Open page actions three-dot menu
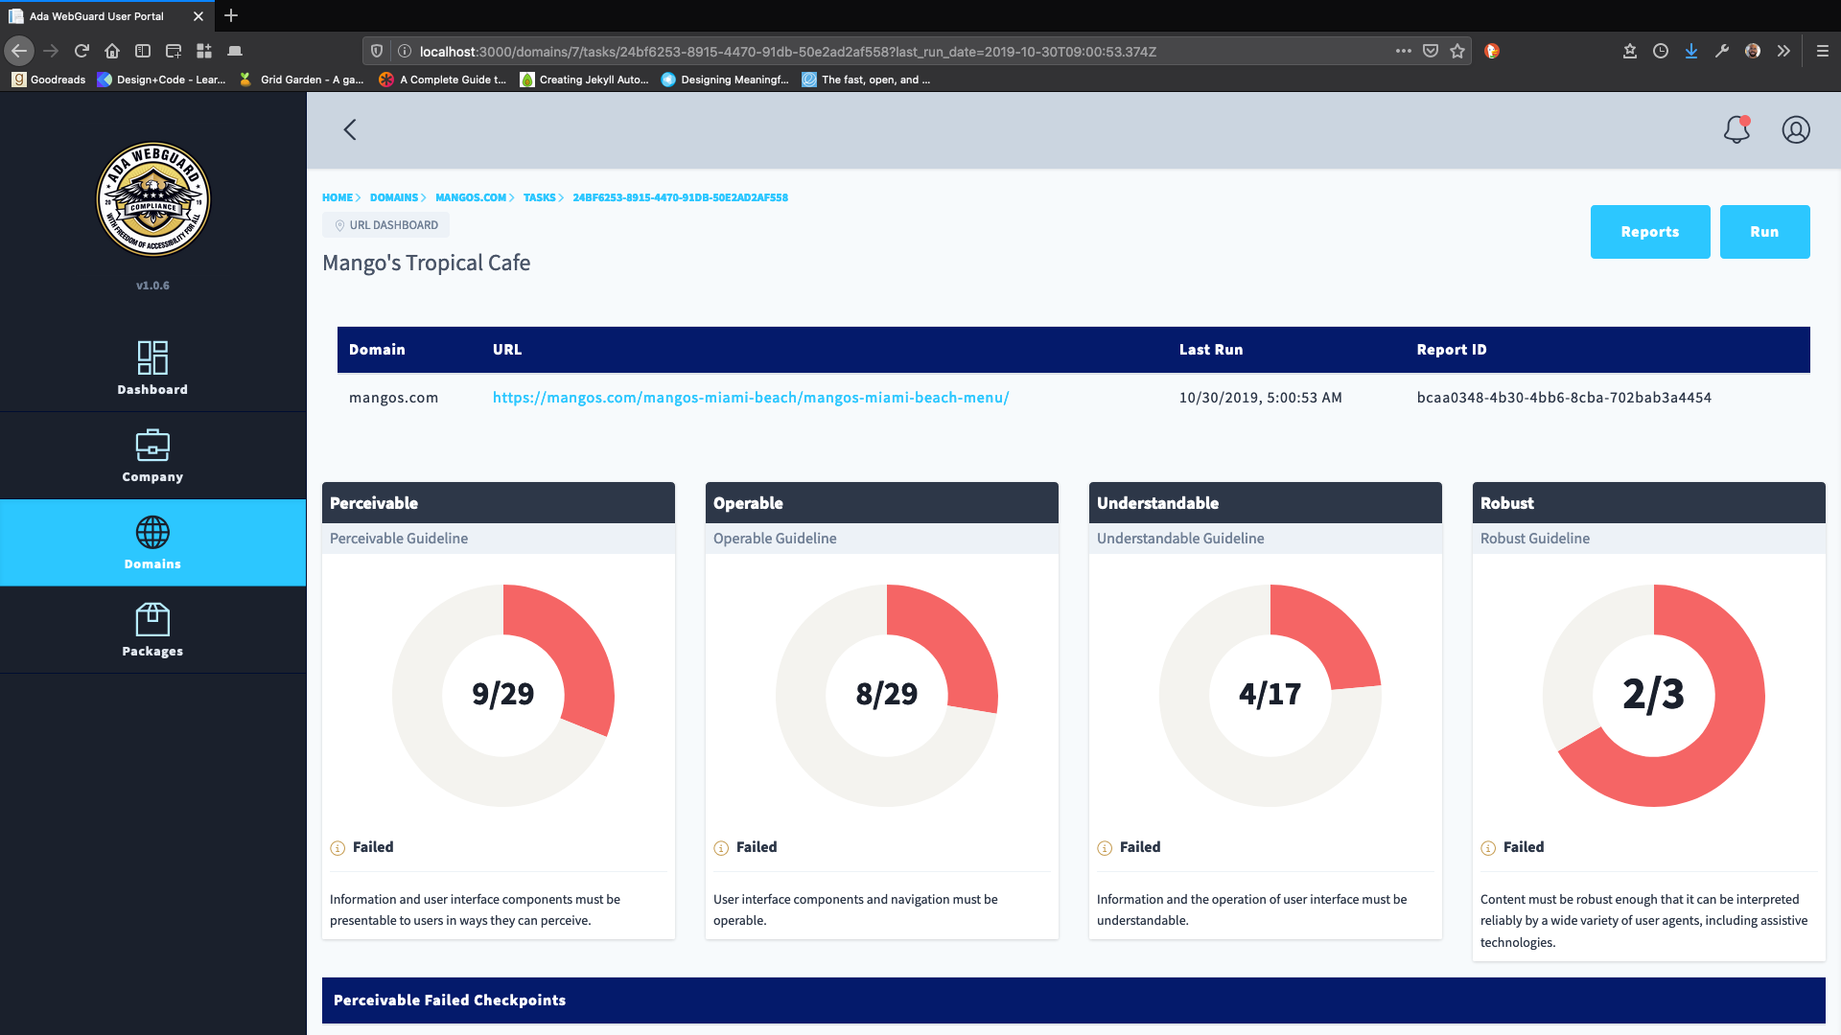 pos(1403,51)
